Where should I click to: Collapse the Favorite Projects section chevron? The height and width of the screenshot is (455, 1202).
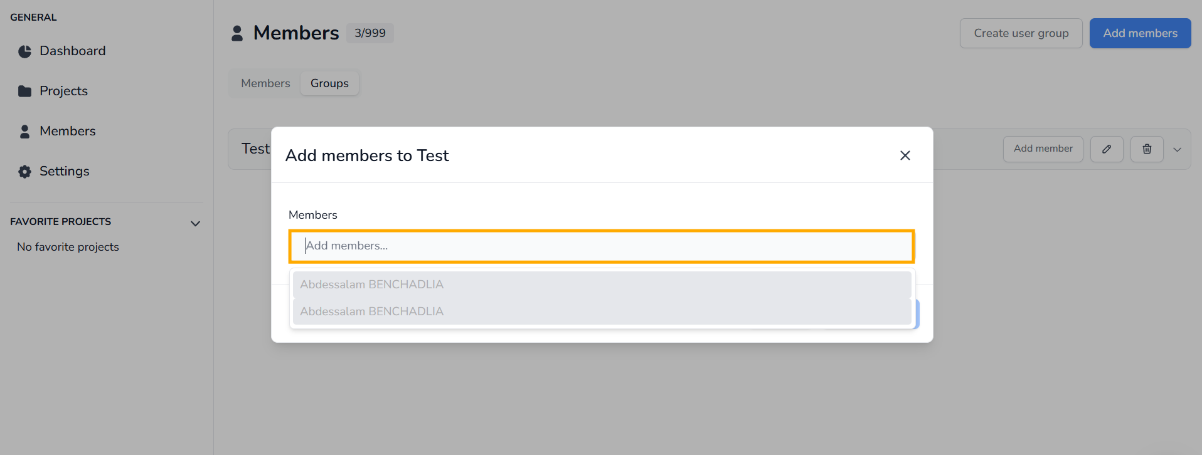(x=195, y=224)
